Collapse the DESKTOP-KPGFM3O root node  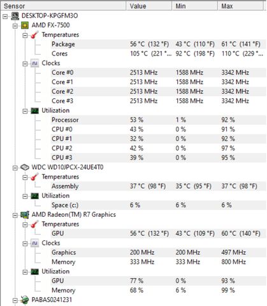pyautogui.click(x=5, y=17)
